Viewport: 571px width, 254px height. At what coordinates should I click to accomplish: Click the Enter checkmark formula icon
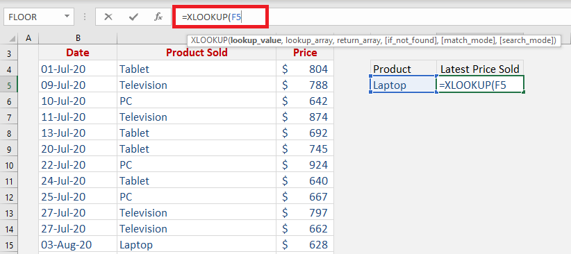tap(133, 17)
